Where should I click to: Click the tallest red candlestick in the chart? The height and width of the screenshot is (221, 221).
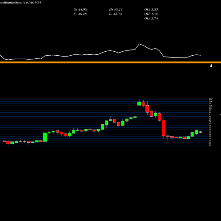click(164, 128)
